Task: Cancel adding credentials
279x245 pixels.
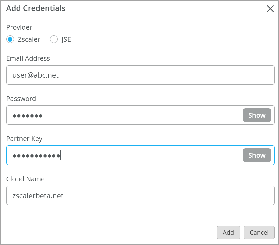Action: point(259,232)
